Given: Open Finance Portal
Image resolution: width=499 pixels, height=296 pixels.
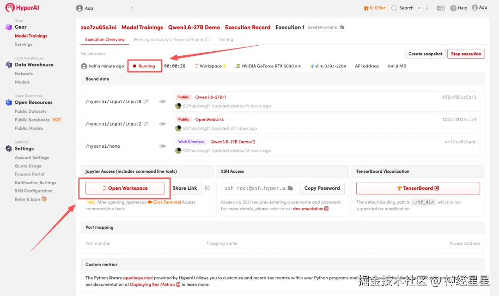Looking at the screenshot, I should (x=29, y=174).
